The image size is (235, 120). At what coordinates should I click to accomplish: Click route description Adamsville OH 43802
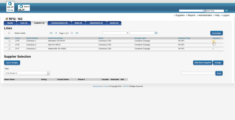click(x=57, y=49)
